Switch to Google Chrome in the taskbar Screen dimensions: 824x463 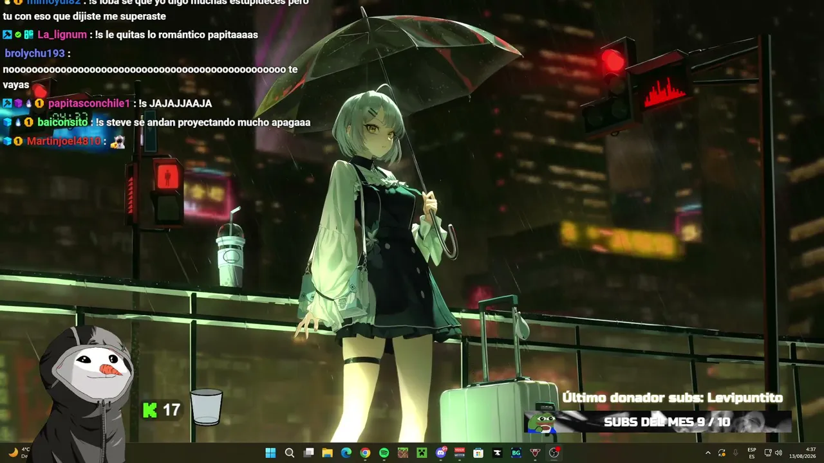point(365,453)
